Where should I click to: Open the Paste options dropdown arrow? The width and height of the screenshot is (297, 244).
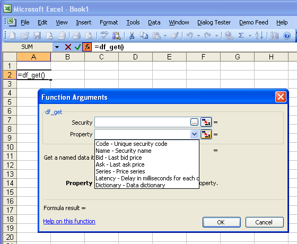165,36
